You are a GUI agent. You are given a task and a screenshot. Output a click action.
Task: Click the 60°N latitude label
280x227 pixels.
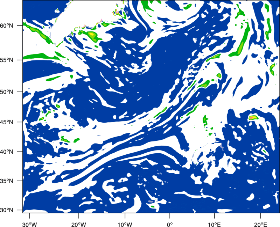tap(7, 25)
